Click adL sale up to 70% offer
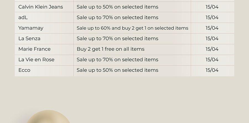249x123 pixels. (x=118, y=17)
